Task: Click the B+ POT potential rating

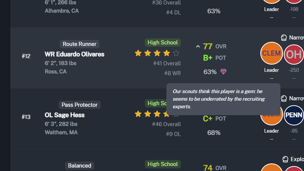Action: tap(214, 58)
